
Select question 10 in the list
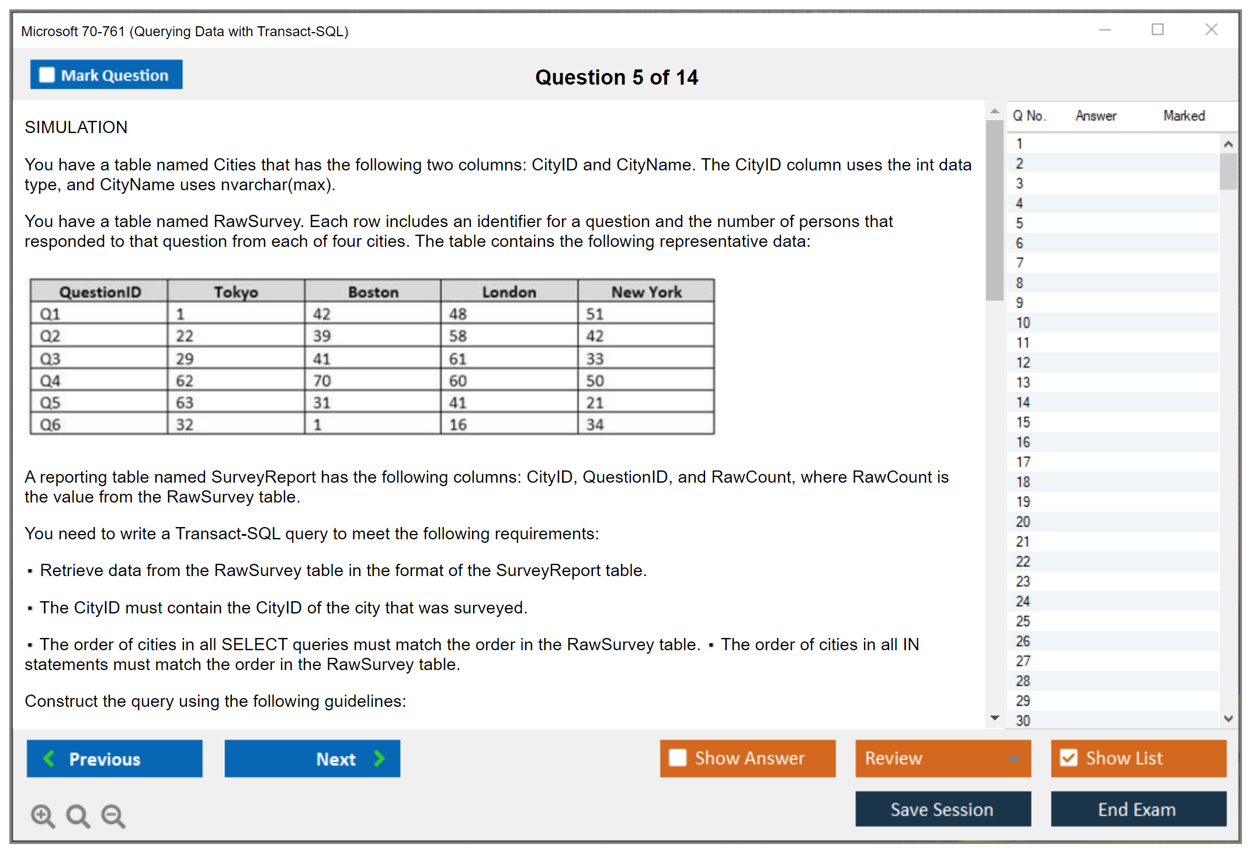[x=1023, y=323]
